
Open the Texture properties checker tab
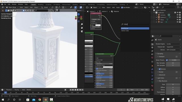152,90
